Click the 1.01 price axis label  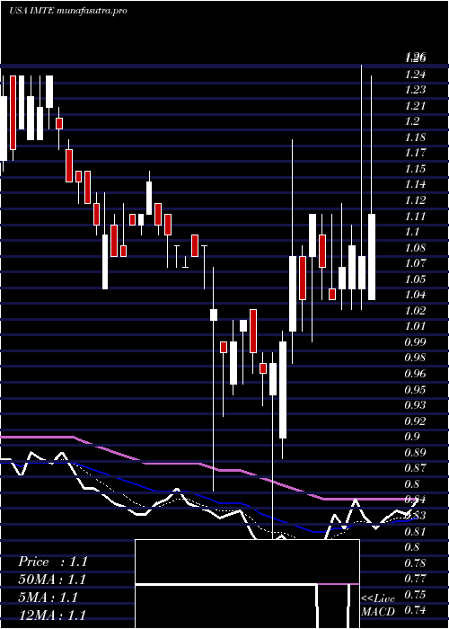click(x=415, y=326)
